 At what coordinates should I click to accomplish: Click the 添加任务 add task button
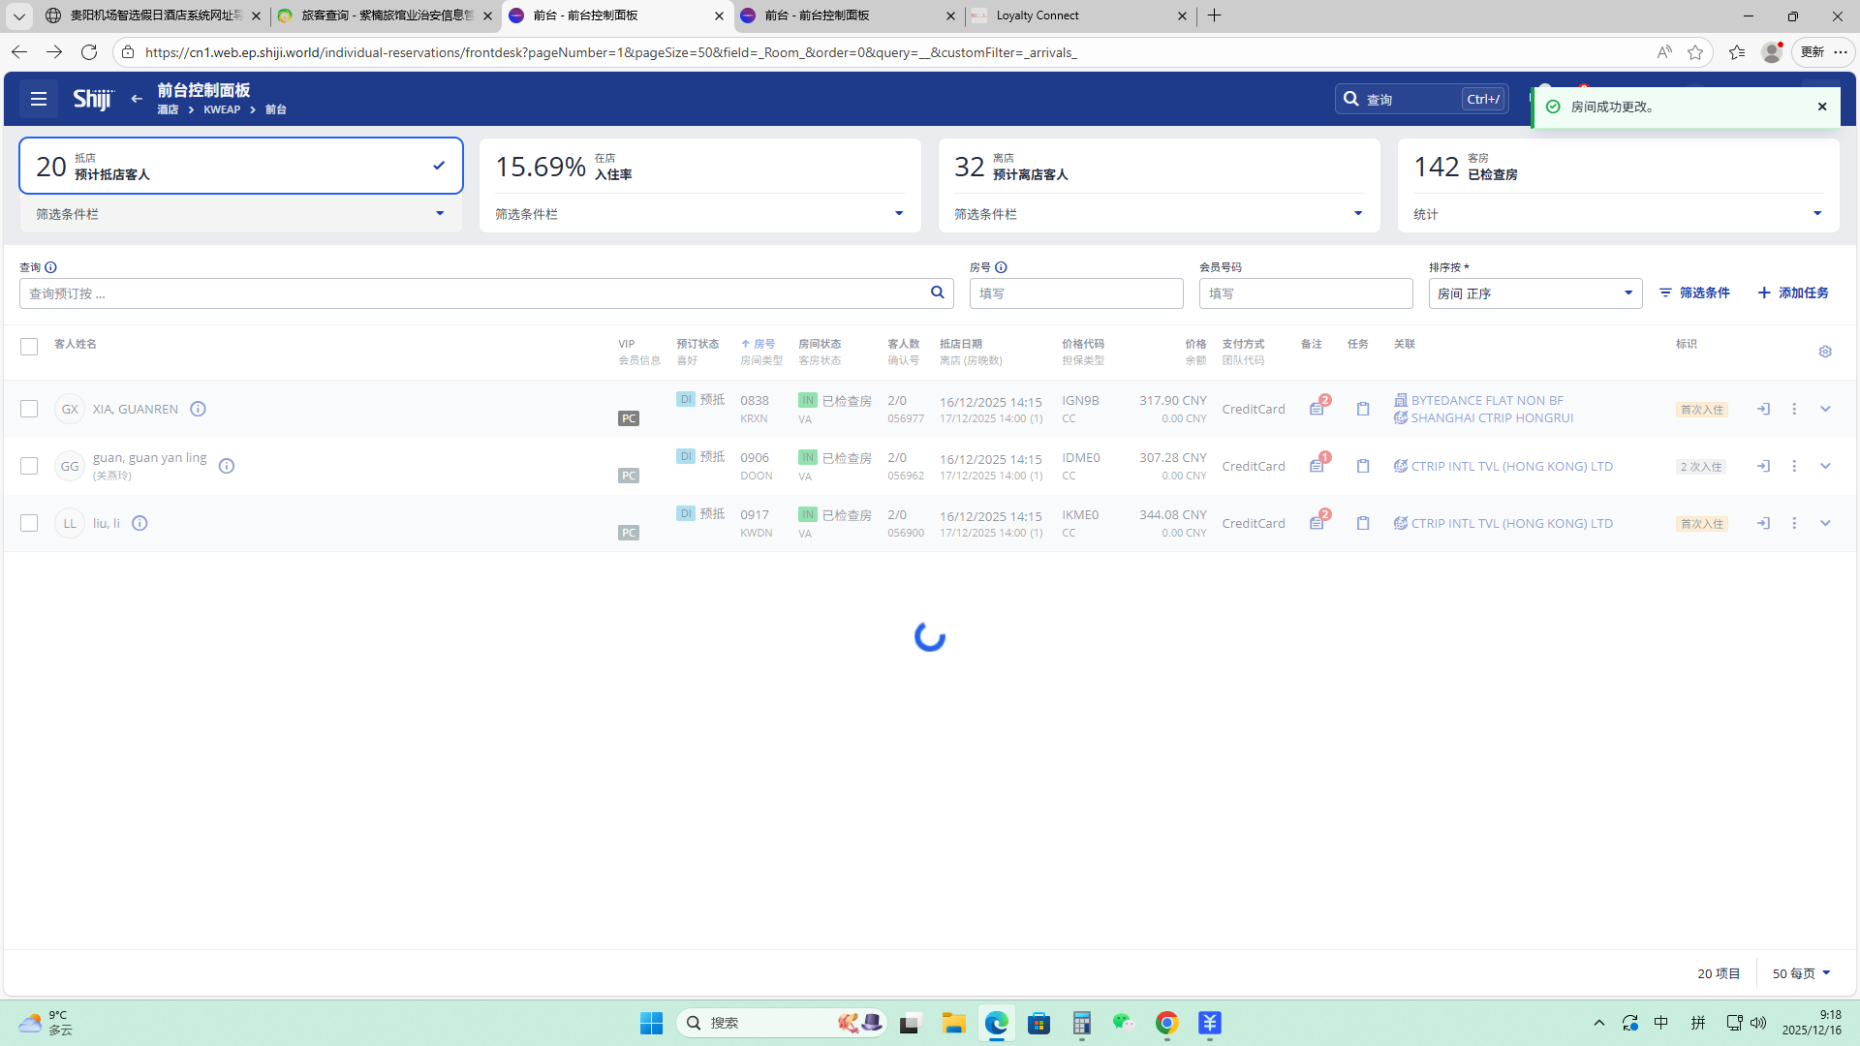[1793, 292]
